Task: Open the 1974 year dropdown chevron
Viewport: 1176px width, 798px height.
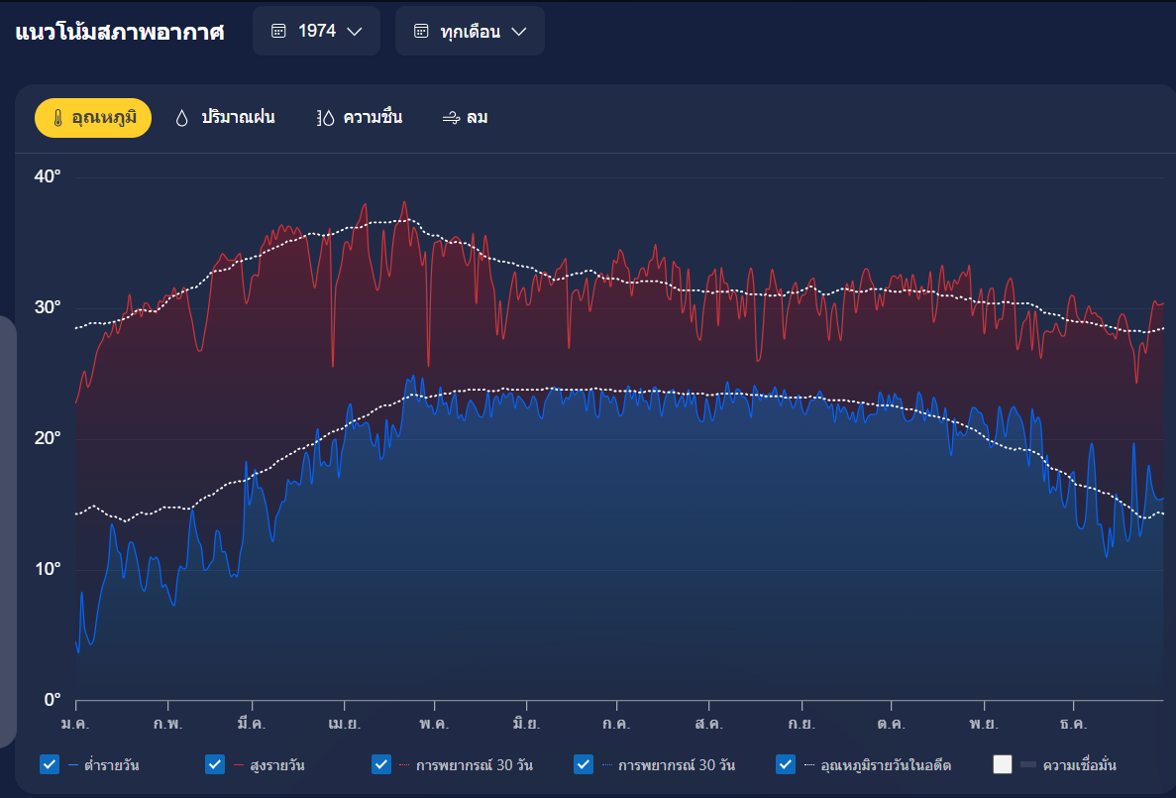Action: 355,32
